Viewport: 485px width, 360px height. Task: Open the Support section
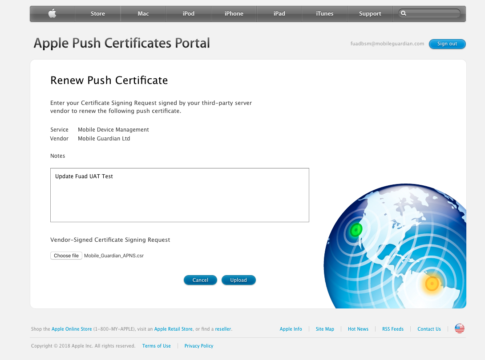[x=370, y=14]
